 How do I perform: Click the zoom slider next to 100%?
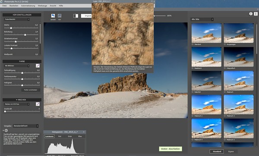click(x=160, y=16)
